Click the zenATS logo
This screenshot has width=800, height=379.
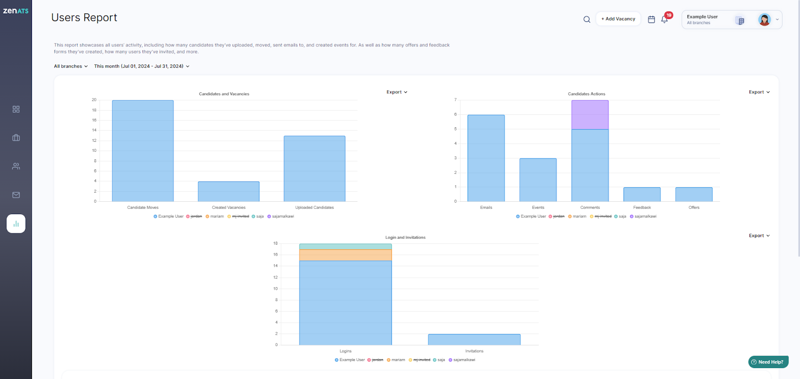(16, 10)
